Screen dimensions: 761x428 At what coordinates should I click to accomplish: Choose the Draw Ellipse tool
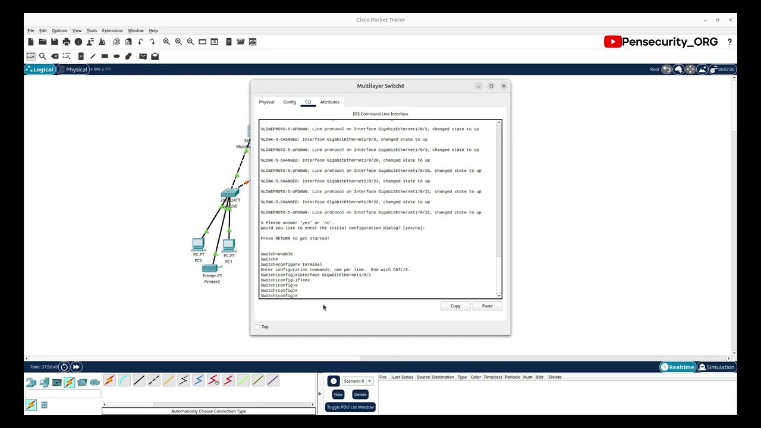point(117,56)
